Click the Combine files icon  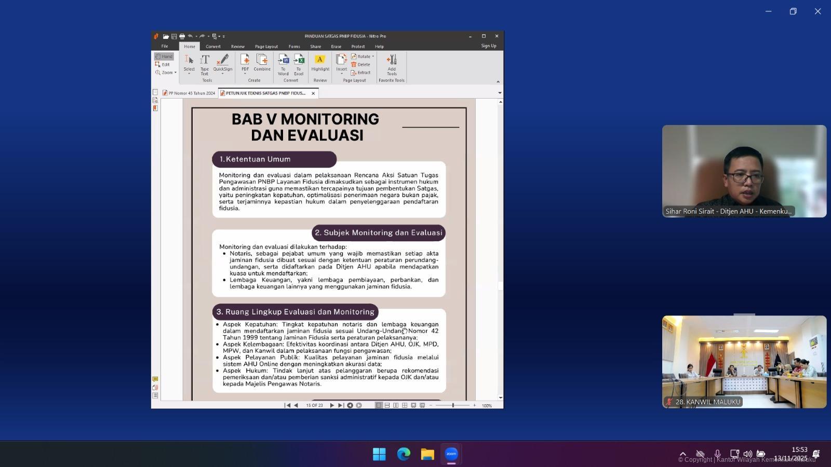tap(262, 62)
